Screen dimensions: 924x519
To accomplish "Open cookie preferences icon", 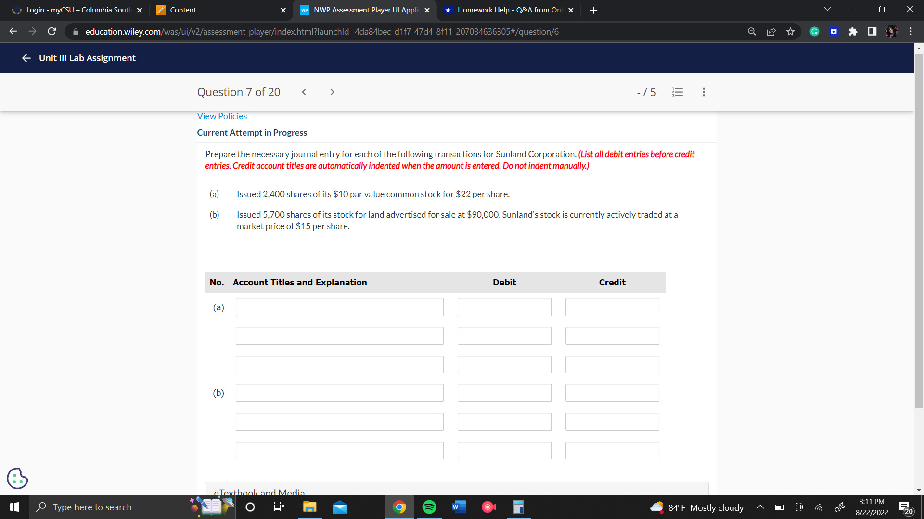I will coord(17,478).
